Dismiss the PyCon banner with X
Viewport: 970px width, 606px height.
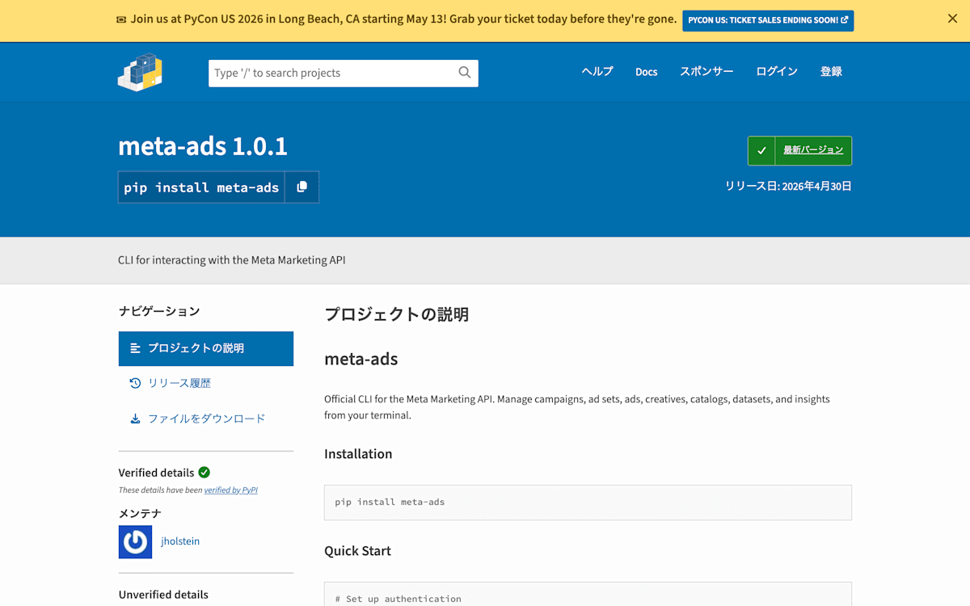pyautogui.click(x=952, y=19)
